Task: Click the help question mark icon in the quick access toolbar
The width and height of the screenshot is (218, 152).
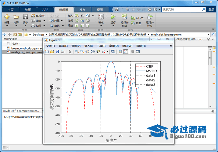Action: [155, 9]
